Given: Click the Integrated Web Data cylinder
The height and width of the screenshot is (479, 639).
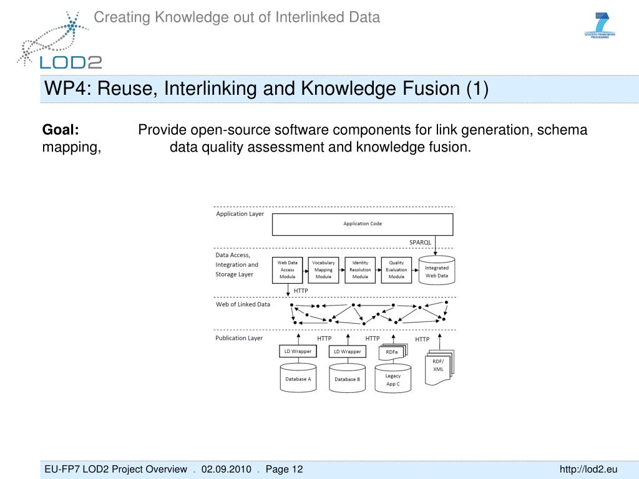Looking at the screenshot, I should [436, 269].
